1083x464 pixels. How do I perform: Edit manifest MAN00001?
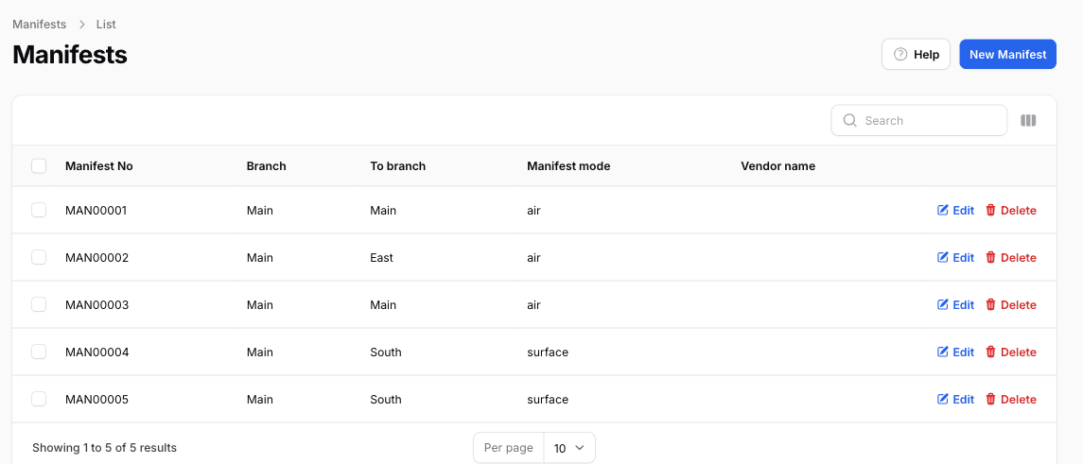click(955, 211)
